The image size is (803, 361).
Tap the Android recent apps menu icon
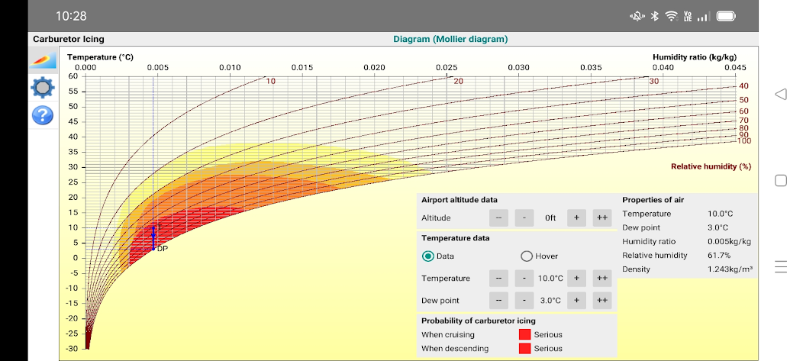point(780,266)
